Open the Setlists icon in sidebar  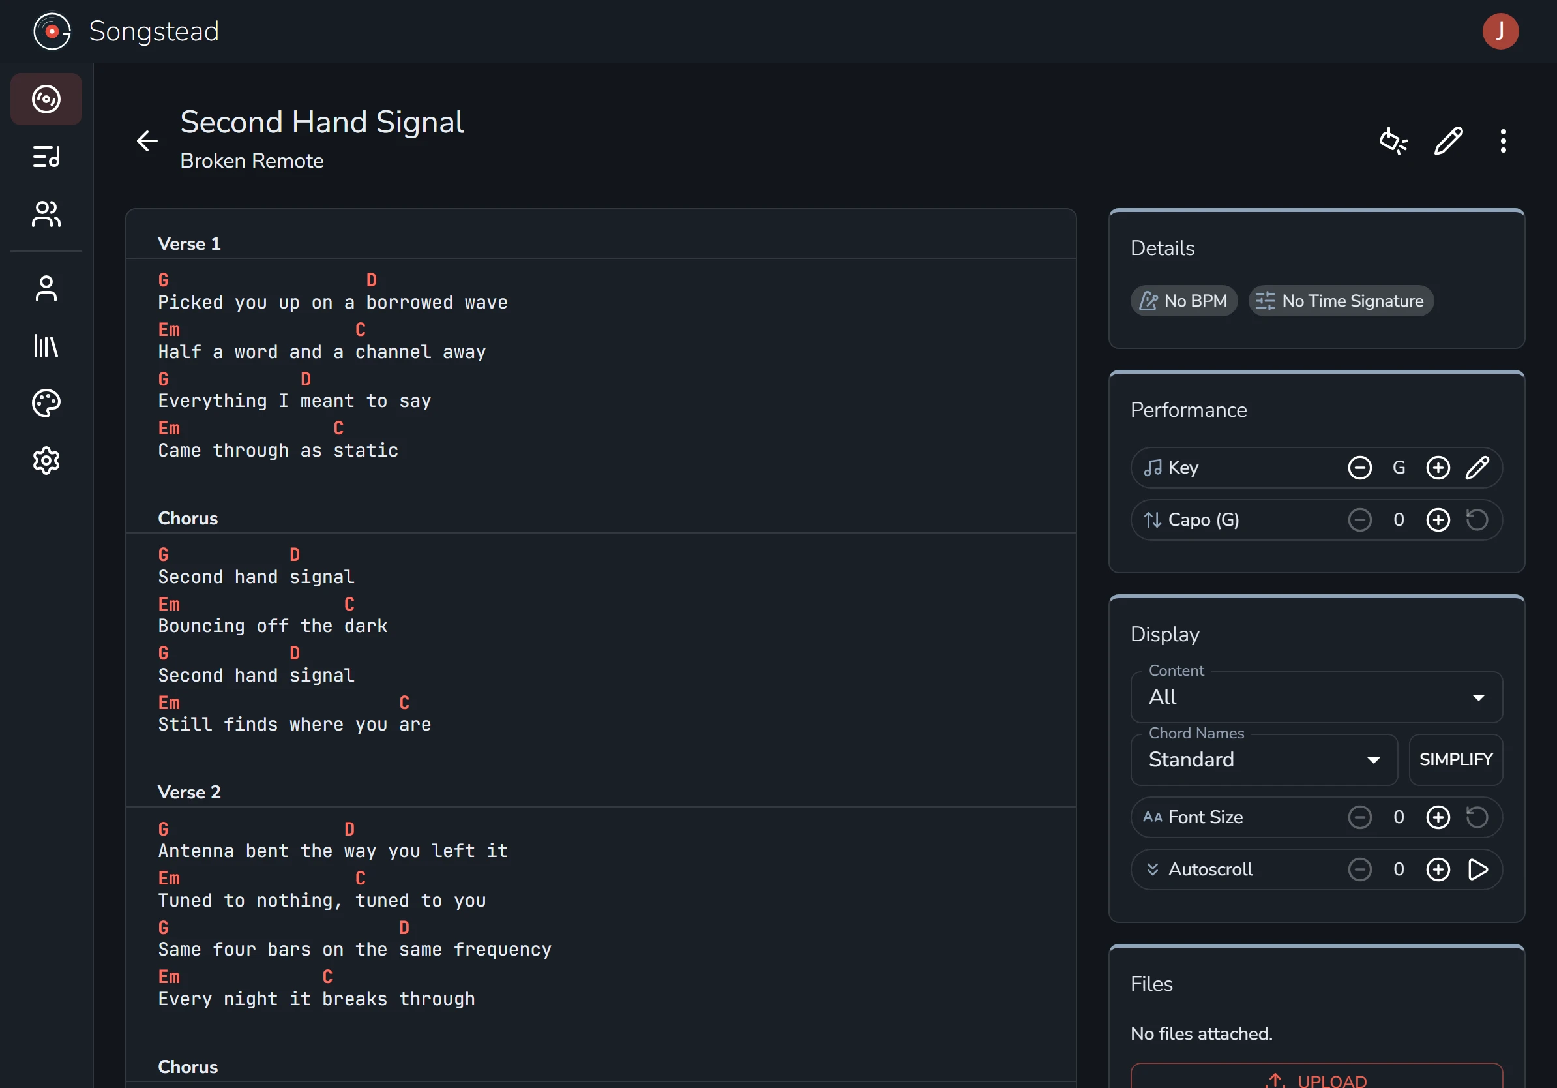pos(46,157)
